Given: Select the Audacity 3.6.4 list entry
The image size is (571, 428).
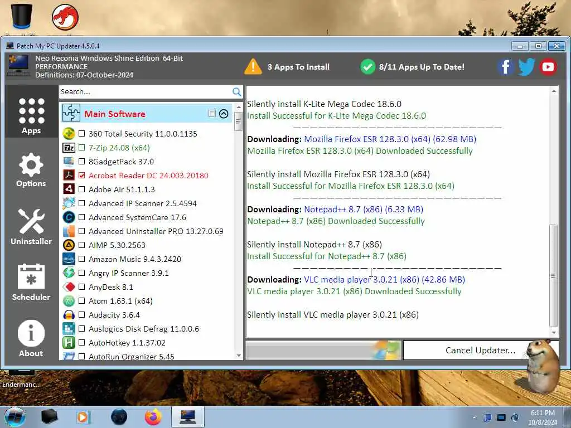Looking at the screenshot, I should (x=114, y=315).
